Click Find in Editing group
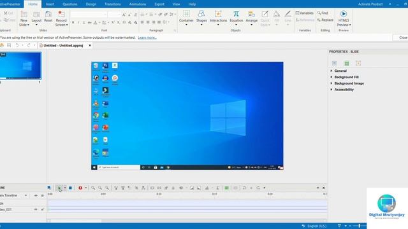The image size is (408, 229). coord(323,13)
